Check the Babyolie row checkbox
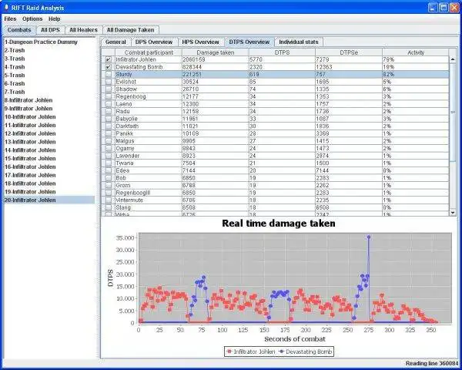This screenshot has height=370, width=462. pos(109,119)
